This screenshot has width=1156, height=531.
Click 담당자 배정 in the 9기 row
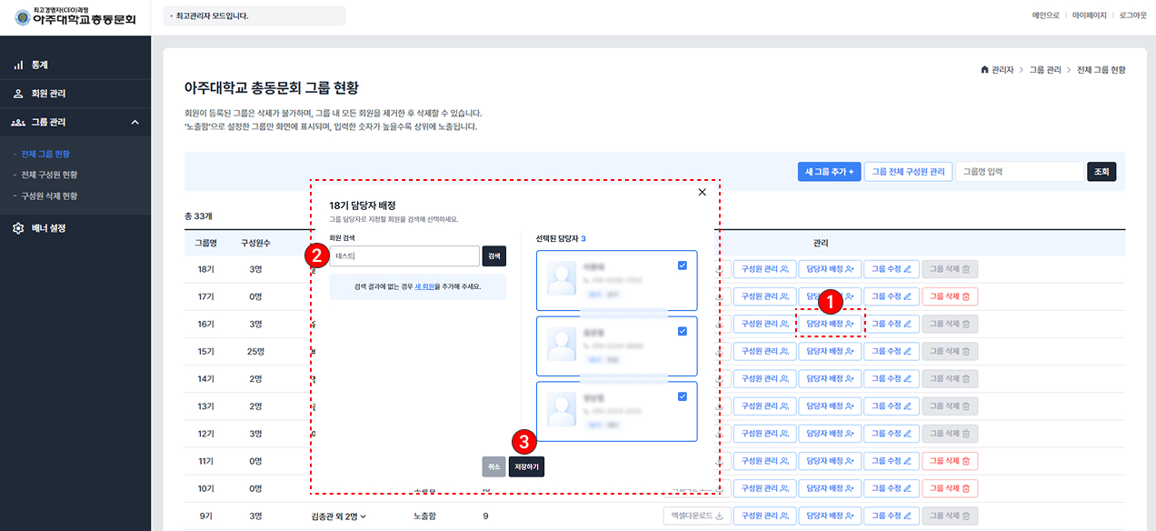click(830, 516)
